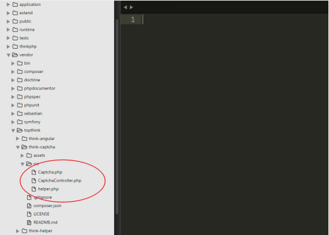
Task: Expand the tests folder arrow
Action: 8,38
